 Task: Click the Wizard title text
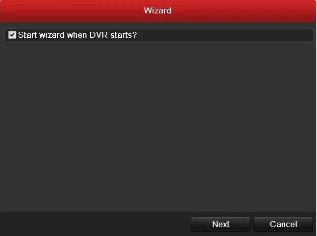point(158,10)
